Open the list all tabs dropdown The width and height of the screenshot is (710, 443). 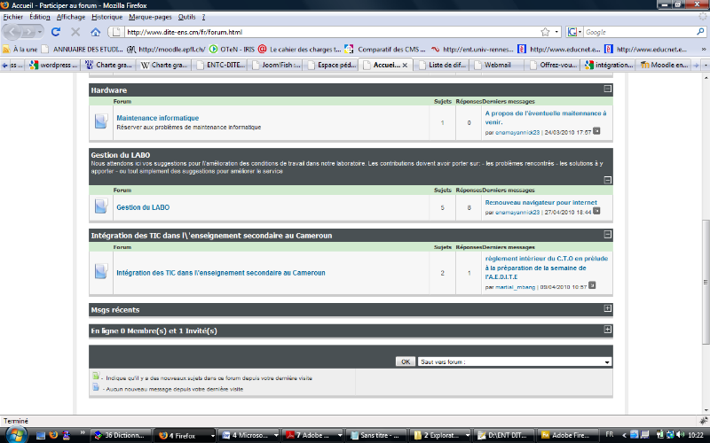pyautogui.click(x=706, y=65)
